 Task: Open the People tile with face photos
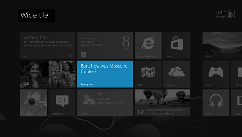(48, 74)
